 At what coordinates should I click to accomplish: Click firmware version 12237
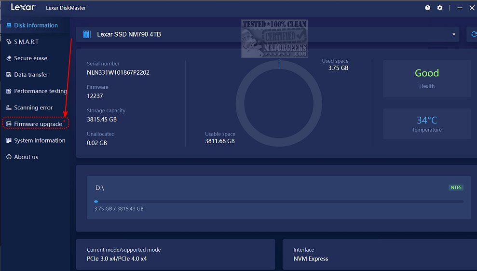[95, 96]
